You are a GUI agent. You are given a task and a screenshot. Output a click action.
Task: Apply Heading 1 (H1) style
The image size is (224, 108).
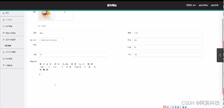click(x=64, y=64)
